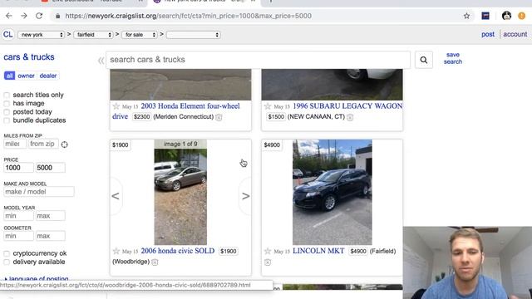Screen dimensions: 532x299
Task: Open the browser profile avatar
Action: (506, 16)
